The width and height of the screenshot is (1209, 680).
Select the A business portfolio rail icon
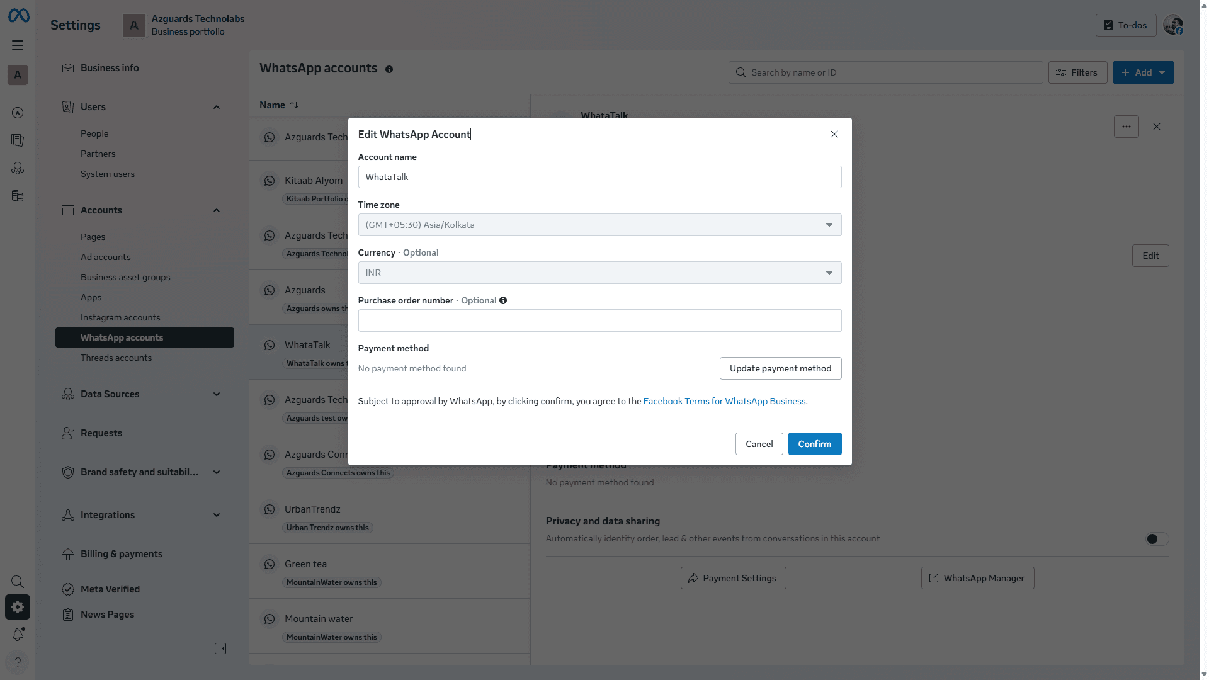point(18,75)
